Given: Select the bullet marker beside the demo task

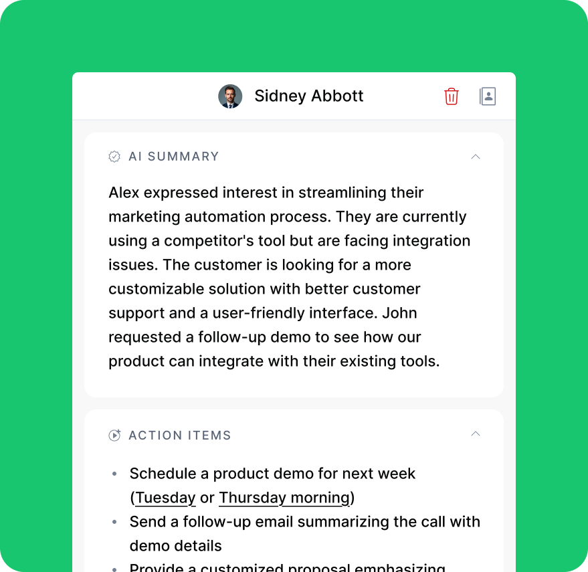Looking at the screenshot, I should [x=115, y=474].
